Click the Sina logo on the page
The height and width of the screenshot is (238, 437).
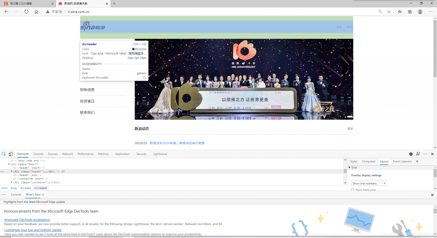tap(93, 26)
